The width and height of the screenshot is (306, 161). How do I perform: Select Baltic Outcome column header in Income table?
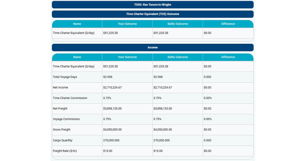tap(177, 57)
